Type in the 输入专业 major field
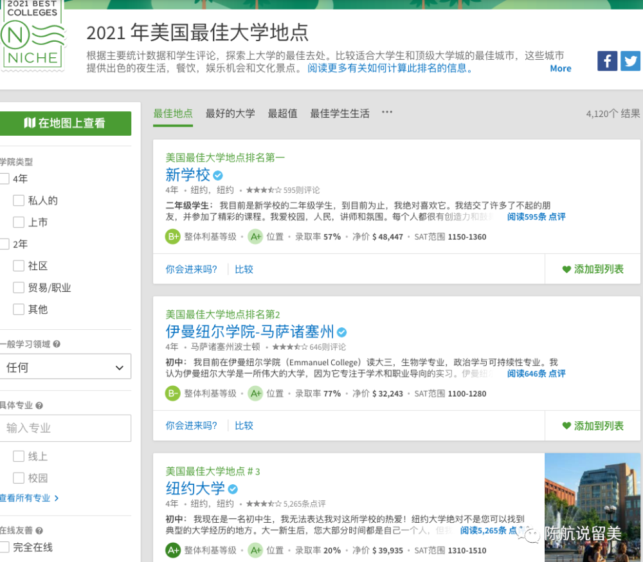 66,428
